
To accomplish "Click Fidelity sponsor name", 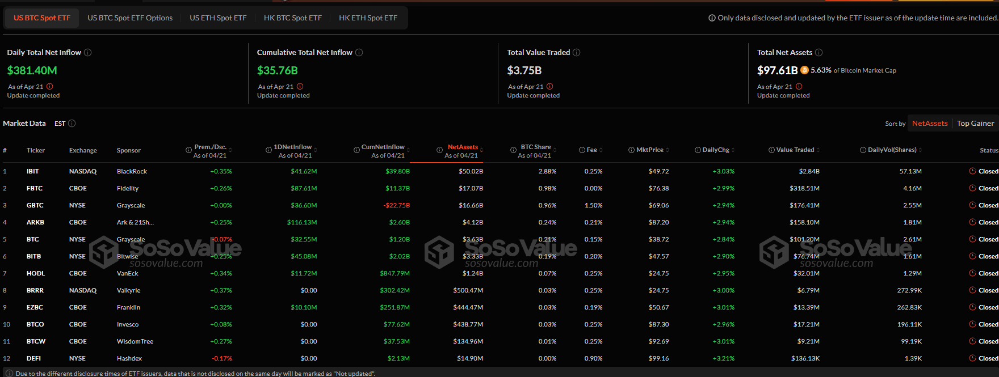I will point(128,188).
